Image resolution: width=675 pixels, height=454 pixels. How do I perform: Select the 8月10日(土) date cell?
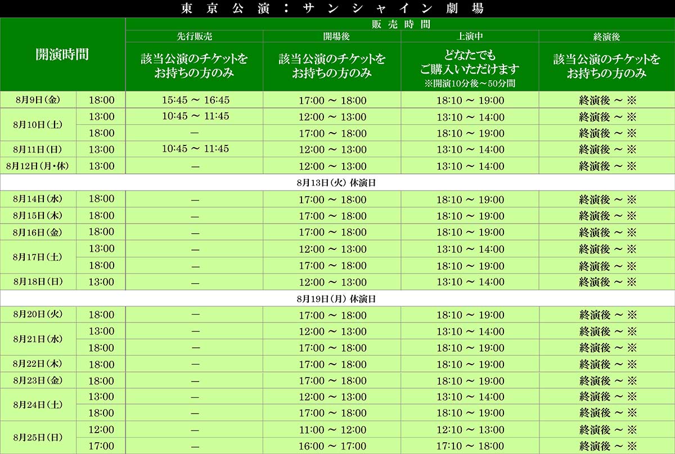[x=38, y=125]
